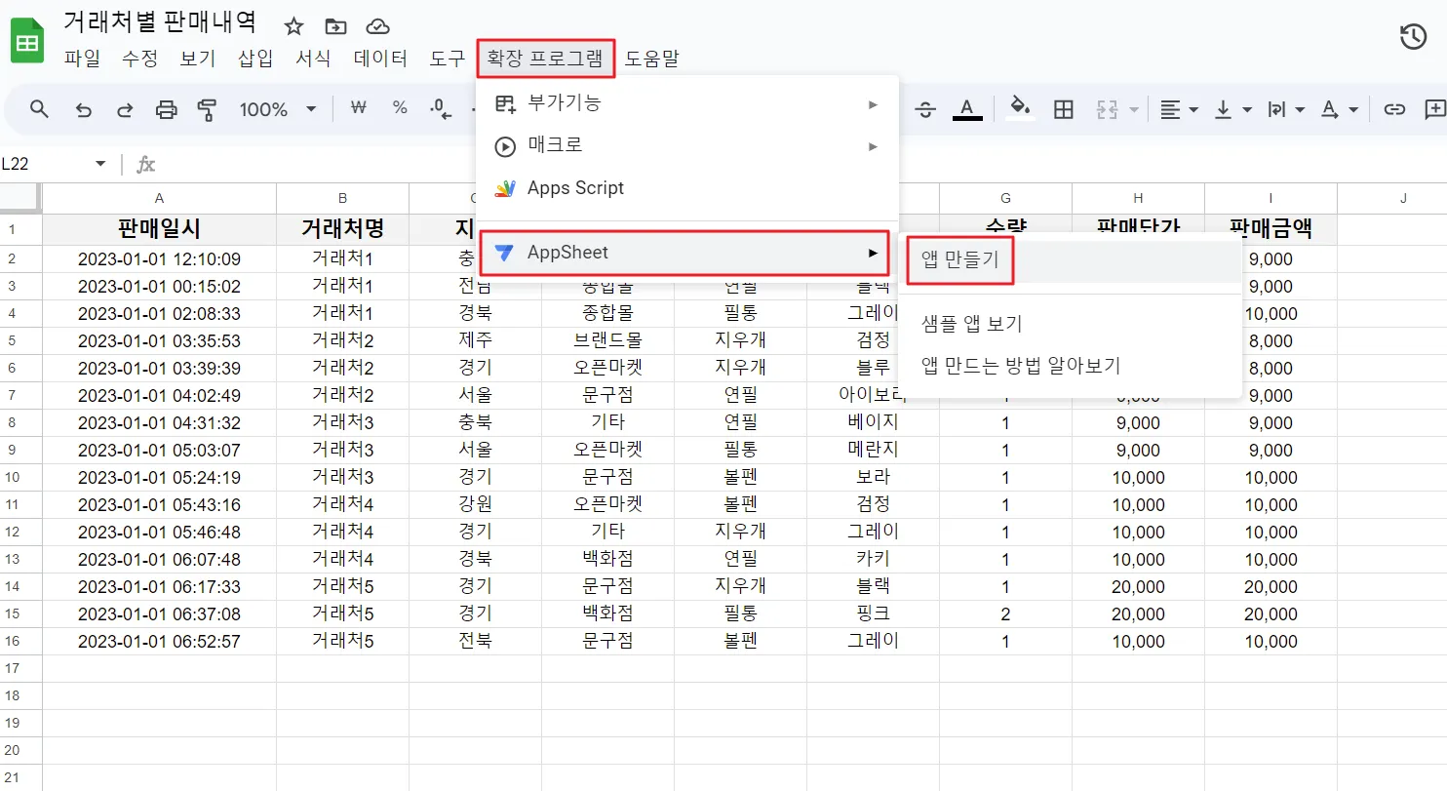Click the merge cells icon
This screenshot has width=1447, height=791.
pos(1107,109)
